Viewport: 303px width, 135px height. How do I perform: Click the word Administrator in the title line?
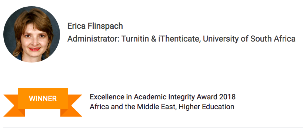click(93, 39)
